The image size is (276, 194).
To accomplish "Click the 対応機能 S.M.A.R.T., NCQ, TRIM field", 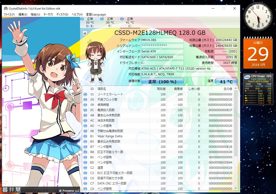I will [x=189, y=74].
